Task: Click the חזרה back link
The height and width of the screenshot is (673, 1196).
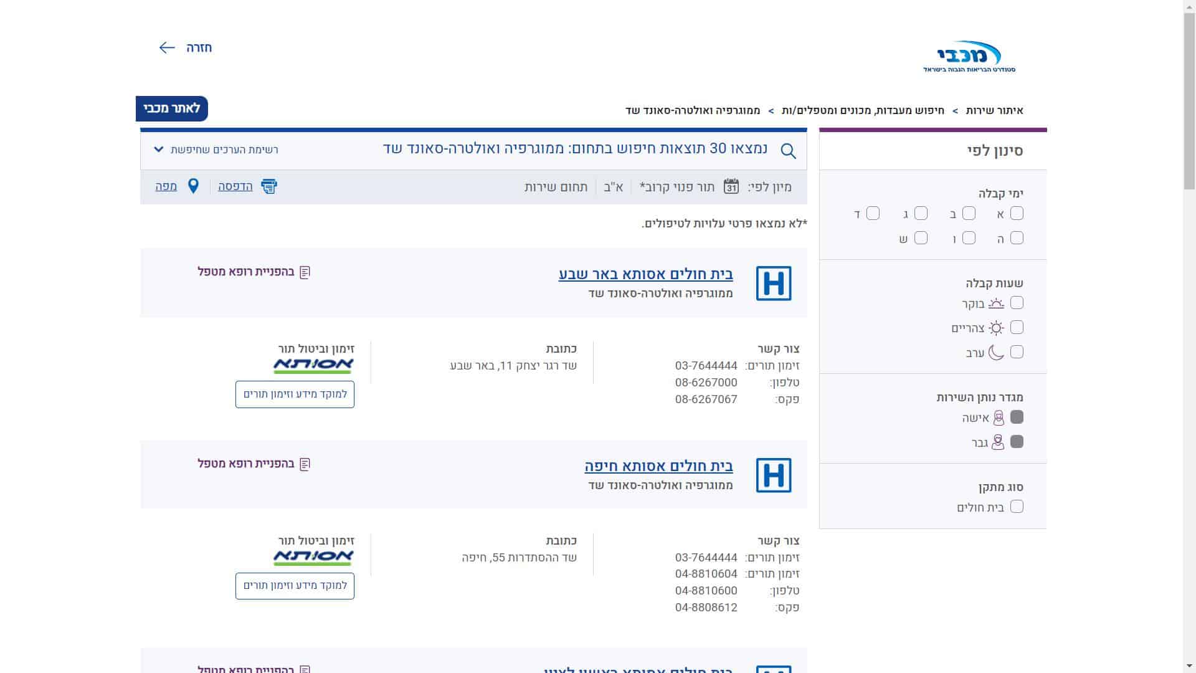Action: click(199, 48)
